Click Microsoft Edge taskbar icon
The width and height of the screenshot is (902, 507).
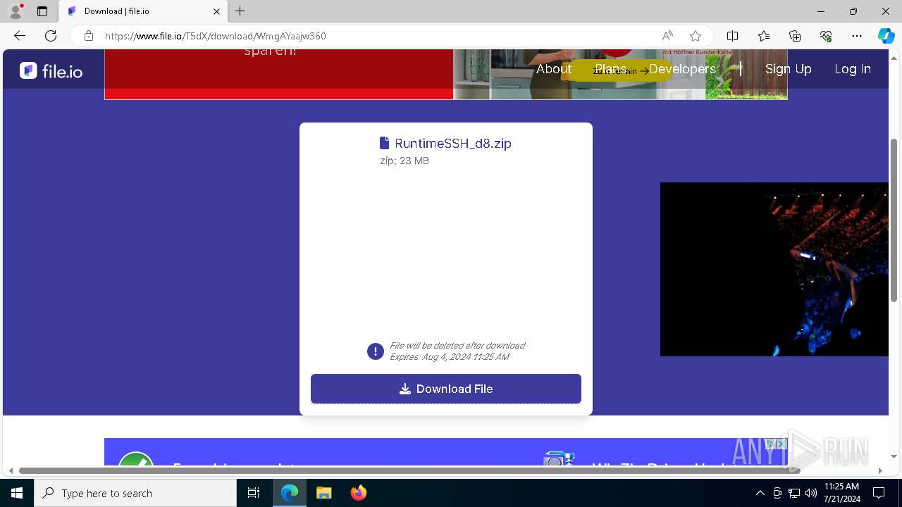290,493
